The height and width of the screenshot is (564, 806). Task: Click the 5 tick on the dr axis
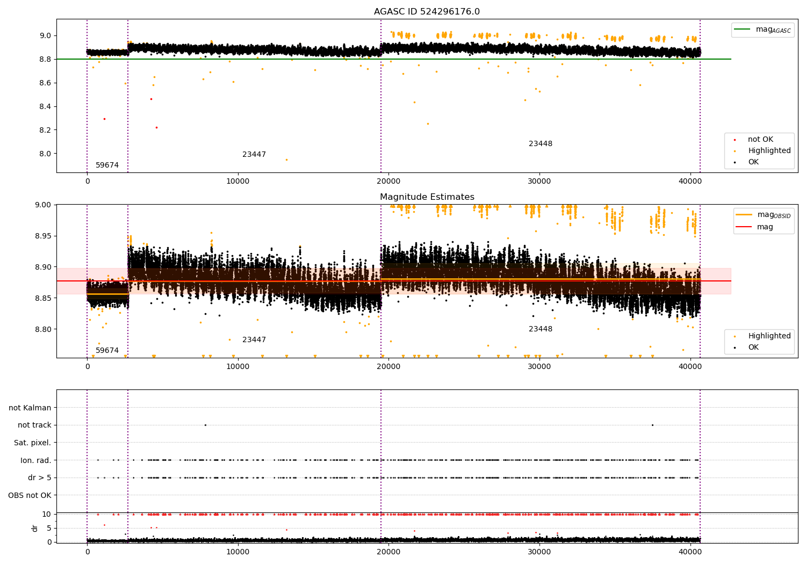pyautogui.click(x=49, y=528)
